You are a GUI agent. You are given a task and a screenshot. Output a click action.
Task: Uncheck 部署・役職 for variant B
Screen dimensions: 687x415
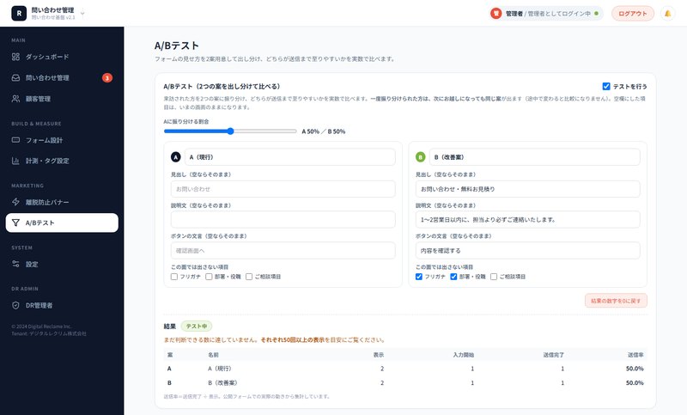[453, 277]
